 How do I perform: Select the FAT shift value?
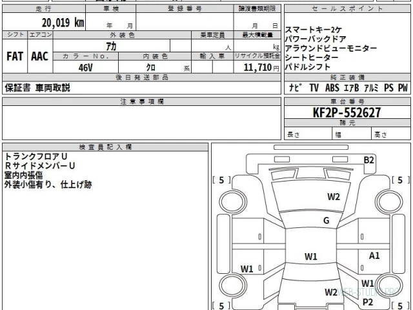tap(15, 56)
